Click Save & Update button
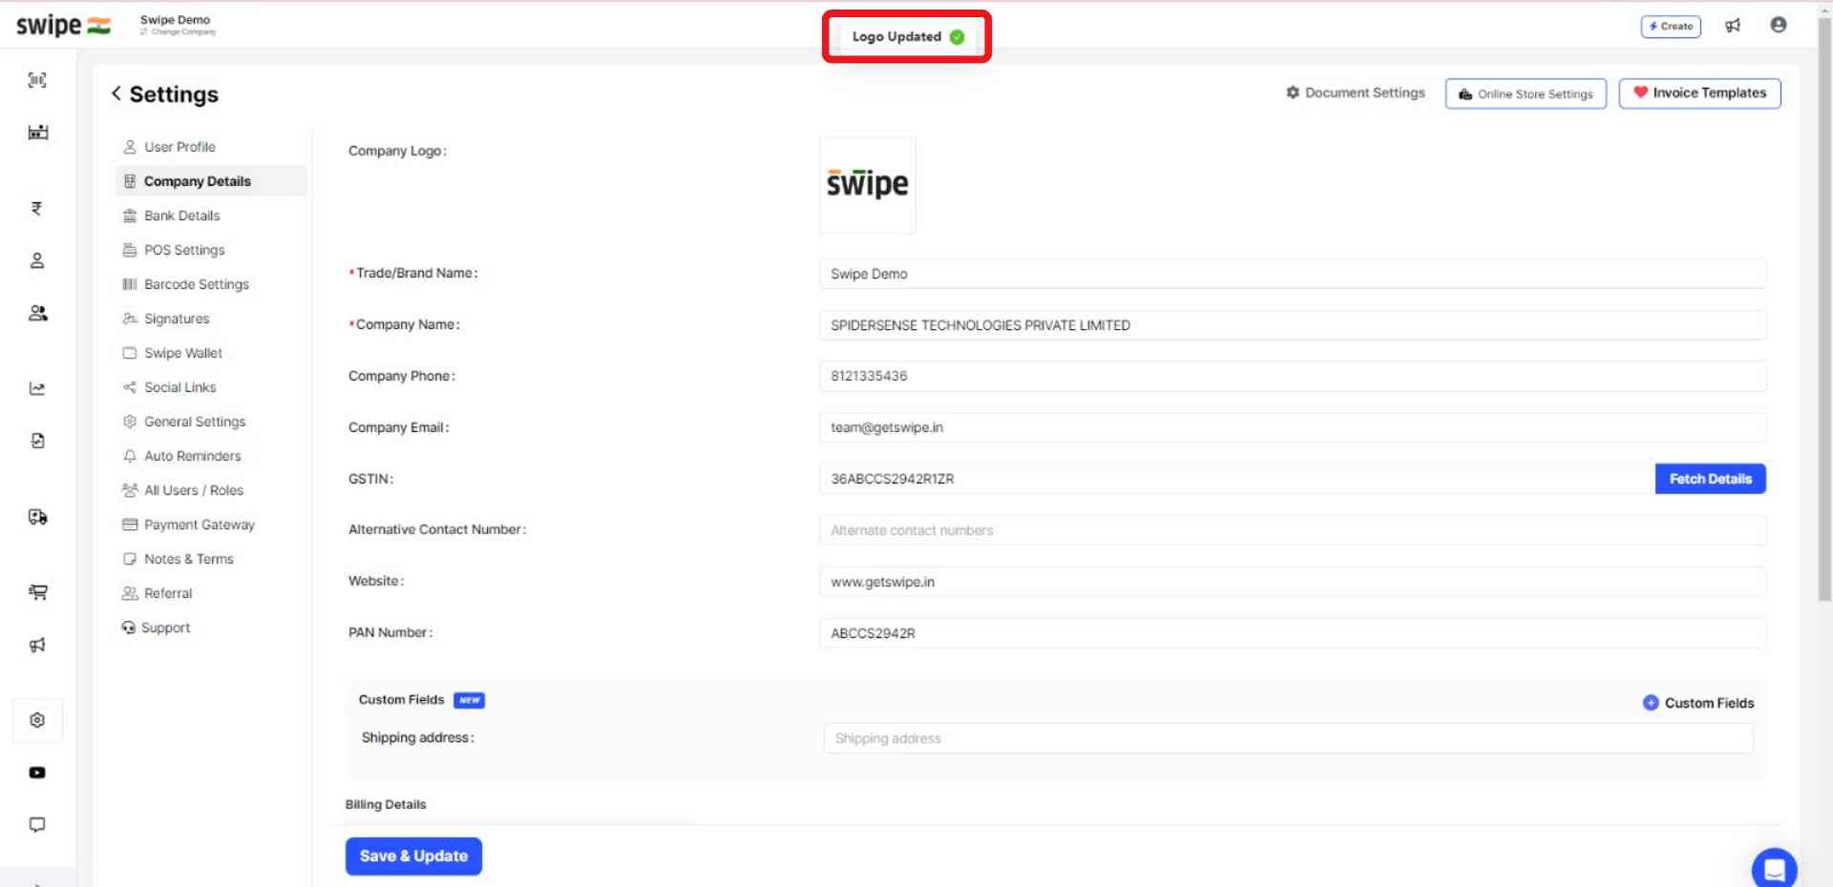 413,856
